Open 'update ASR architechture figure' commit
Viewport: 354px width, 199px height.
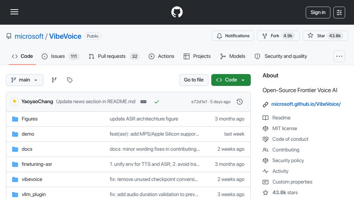pos(144,119)
